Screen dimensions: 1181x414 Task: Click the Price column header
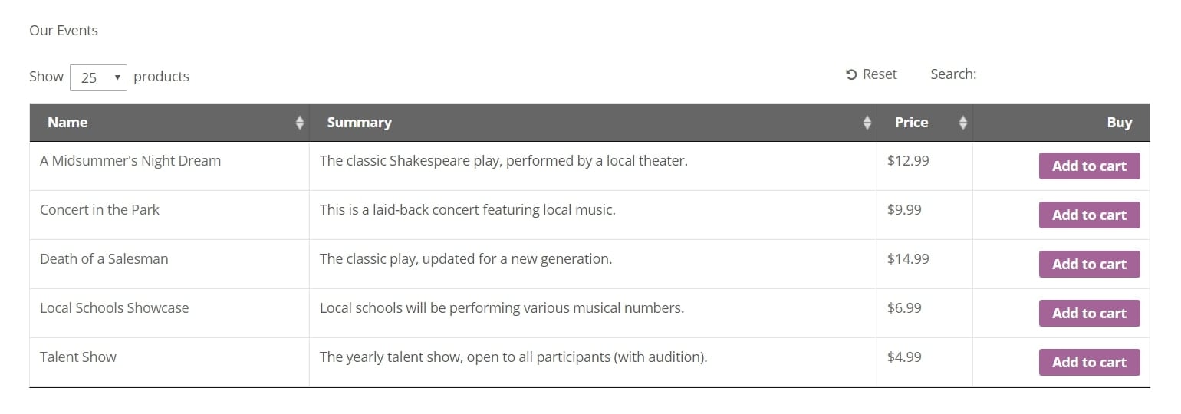click(911, 123)
